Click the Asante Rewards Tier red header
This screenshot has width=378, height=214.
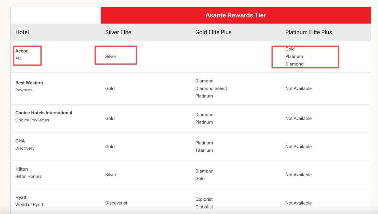click(236, 15)
